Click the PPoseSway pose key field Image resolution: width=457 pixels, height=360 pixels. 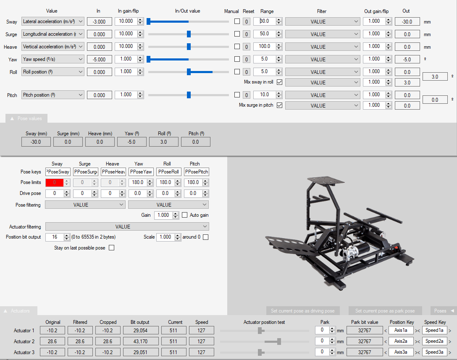(58, 172)
